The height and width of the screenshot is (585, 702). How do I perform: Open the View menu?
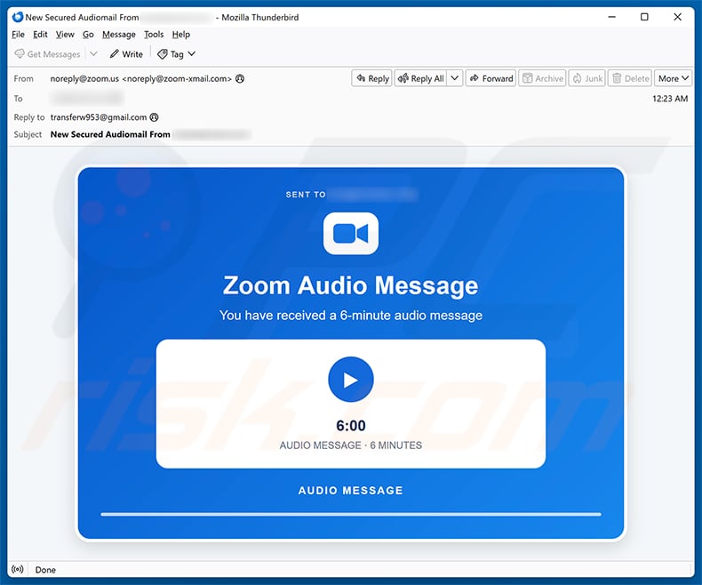[65, 35]
